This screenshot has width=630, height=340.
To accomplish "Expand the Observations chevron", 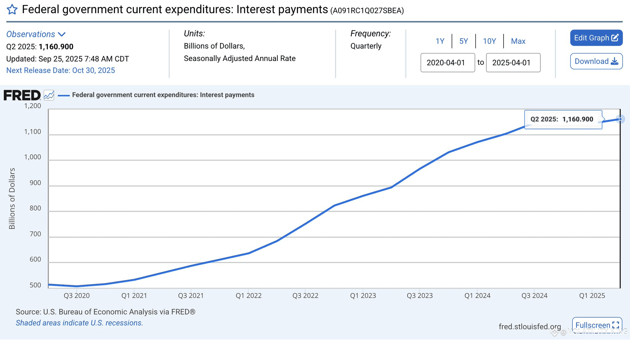I will pos(62,34).
